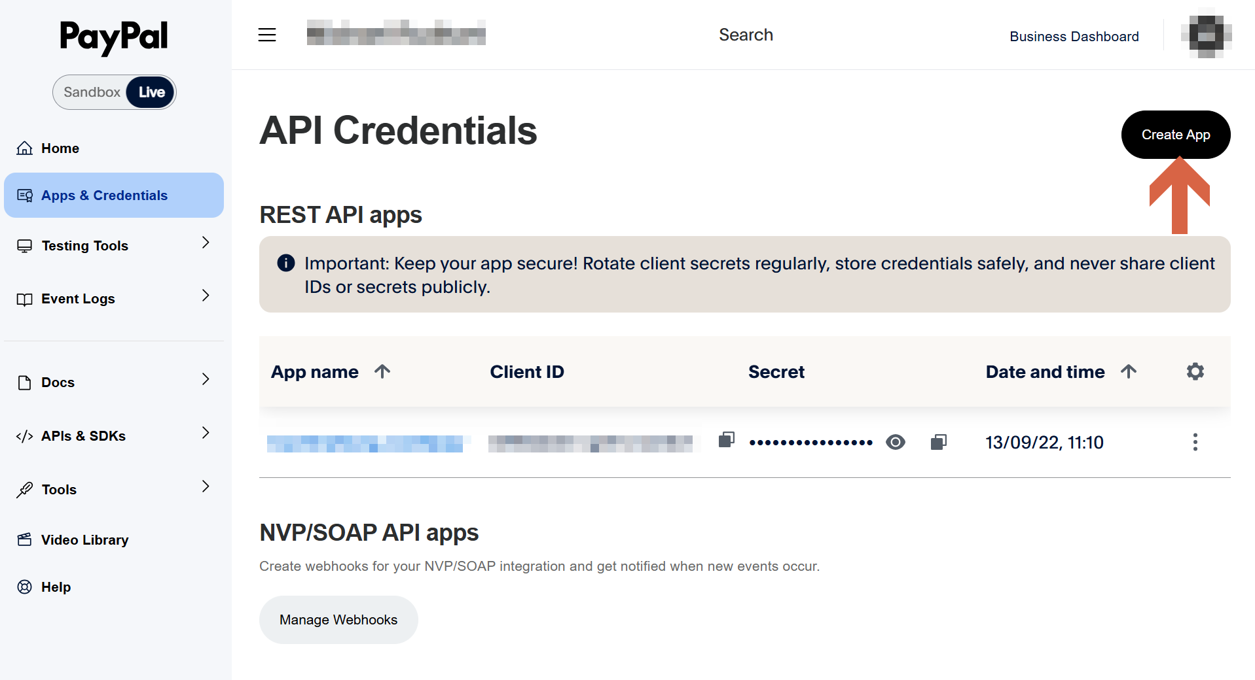
Task: Expand the APIs & SDKs submenu
Action: (206, 433)
